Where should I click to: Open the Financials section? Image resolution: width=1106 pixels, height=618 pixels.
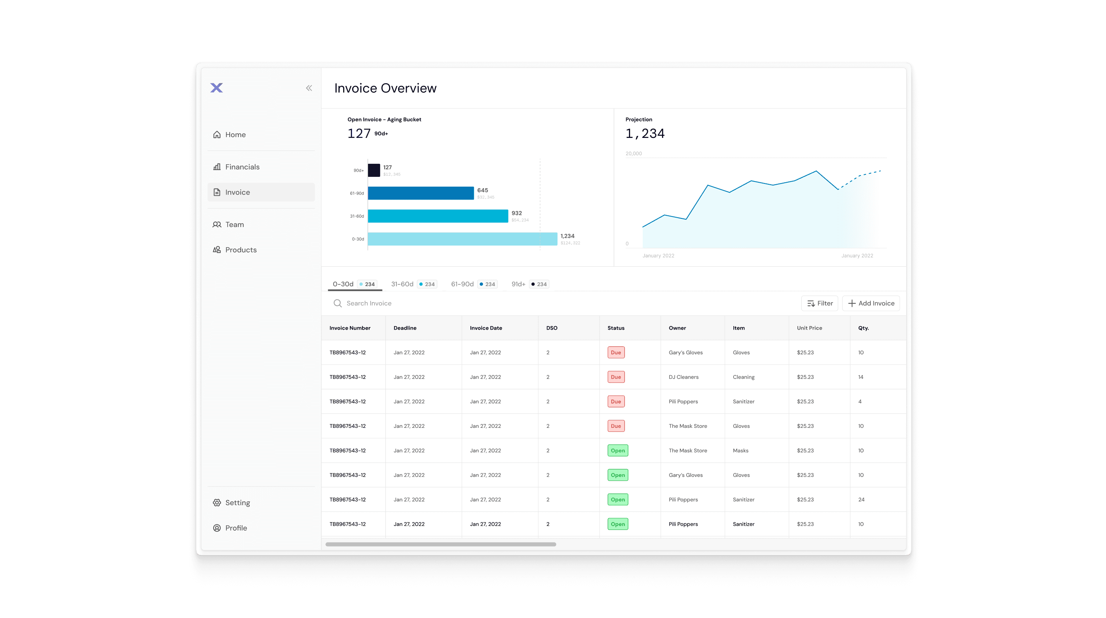(x=261, y=167)
